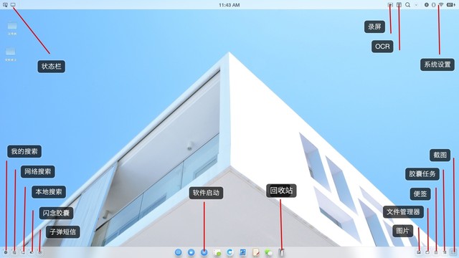The width and height of the screenshot is (459, 258).
Task: Open the sticky notes (便签) corner icon
Action: tap(436, 252)
